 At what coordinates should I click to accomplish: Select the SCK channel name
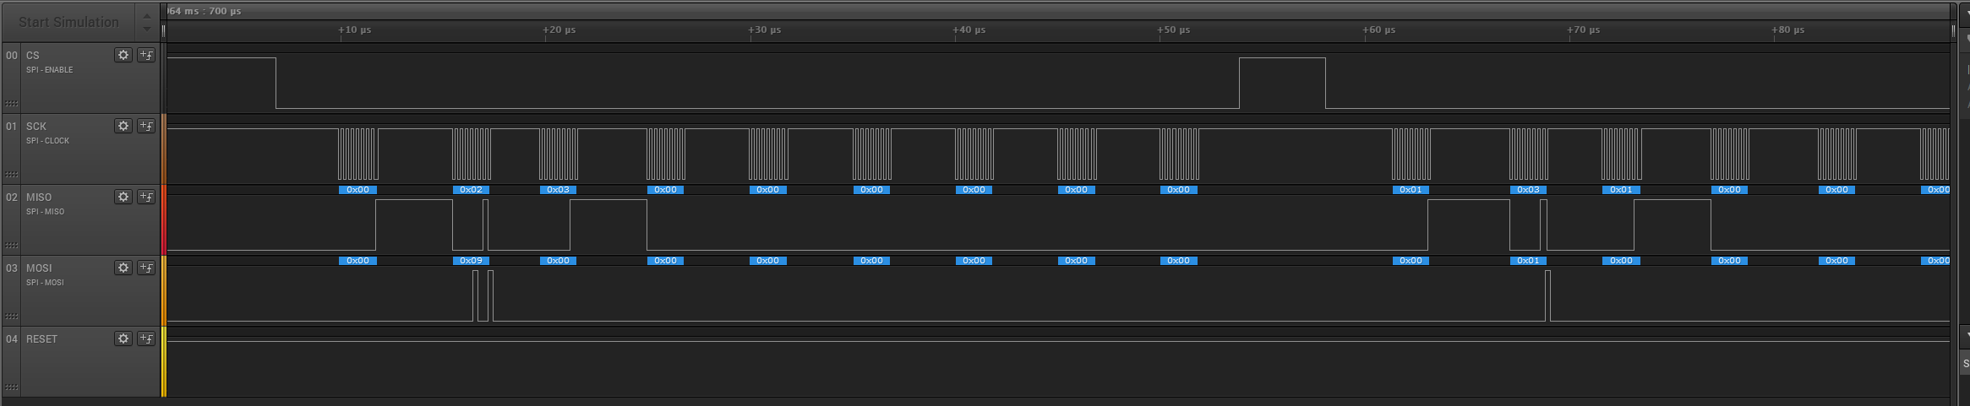(x=36, y=126)
